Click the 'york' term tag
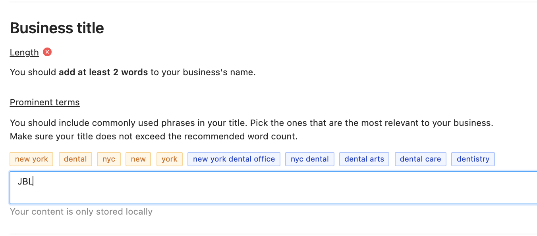This screenshot has width=537, height=236. 170,159
